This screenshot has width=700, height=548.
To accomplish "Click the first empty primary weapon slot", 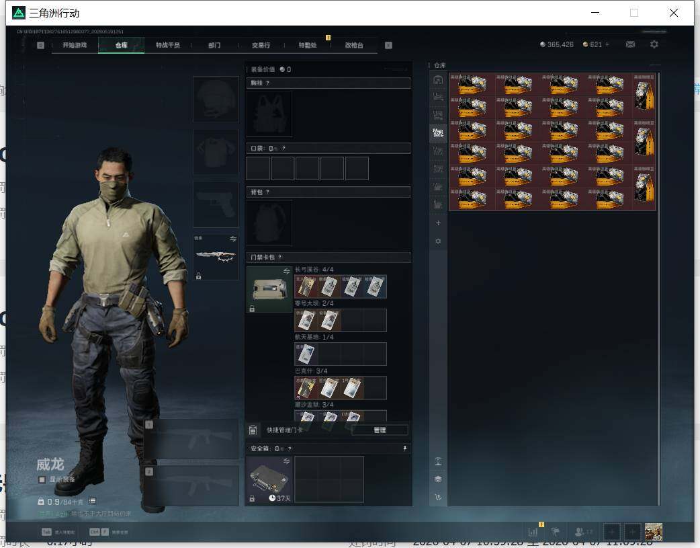I will 192,439.
